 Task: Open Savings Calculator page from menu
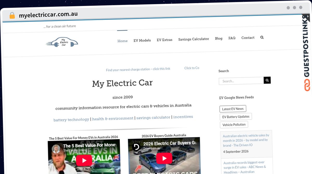[x=194, y=39]
